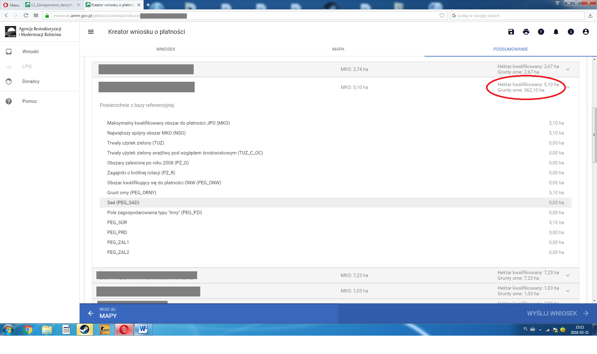Open Wnioski in the sidebar

(30, 52)
